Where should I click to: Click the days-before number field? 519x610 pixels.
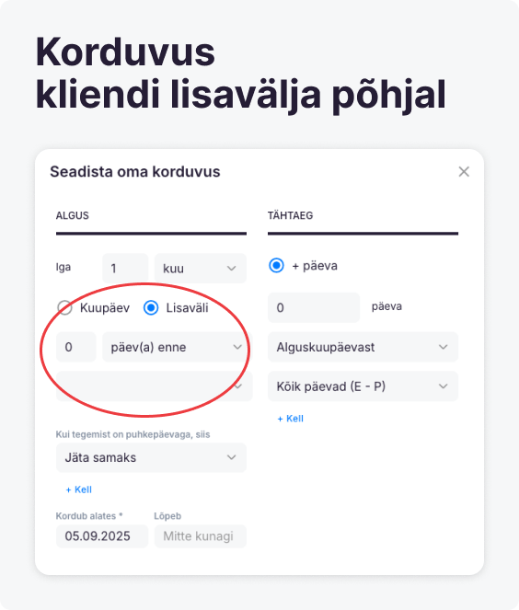(75, 347)
